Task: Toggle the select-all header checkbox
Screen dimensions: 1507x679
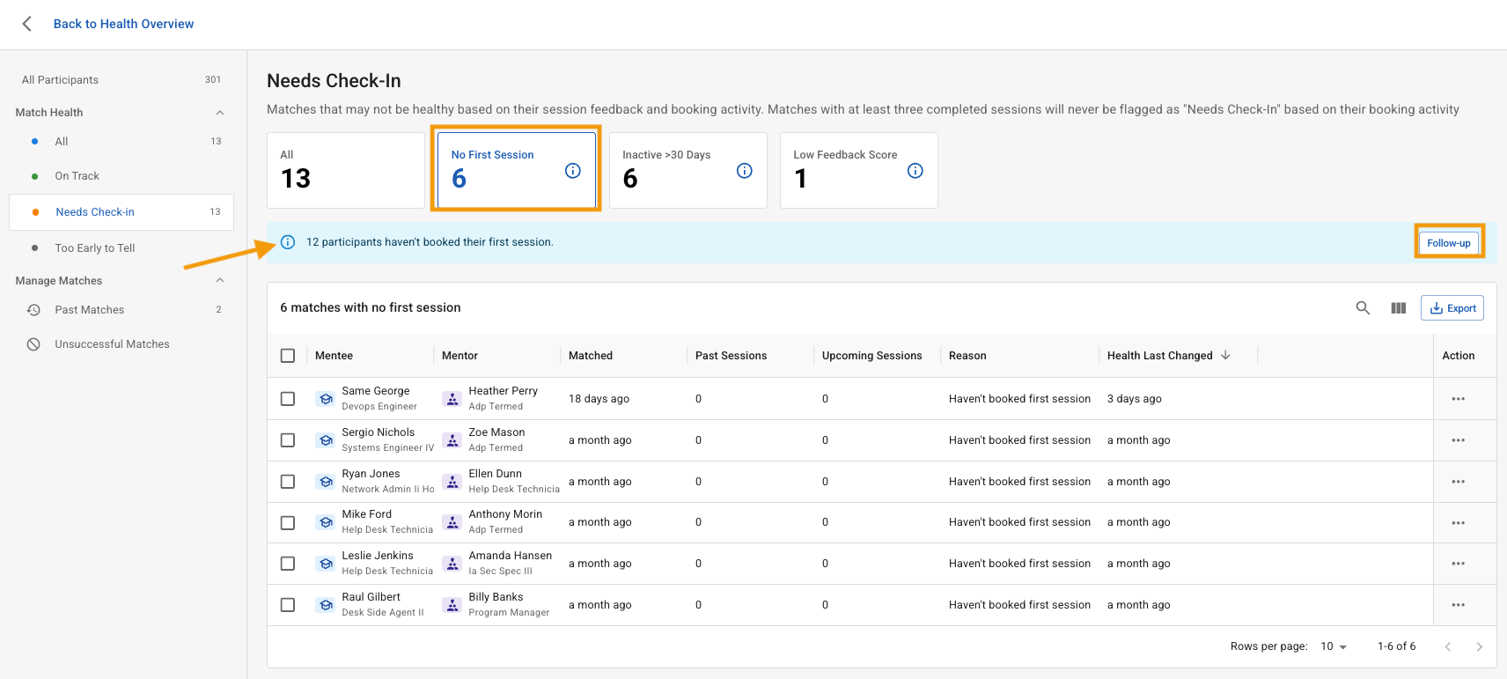Action: (x=288, y=356)
